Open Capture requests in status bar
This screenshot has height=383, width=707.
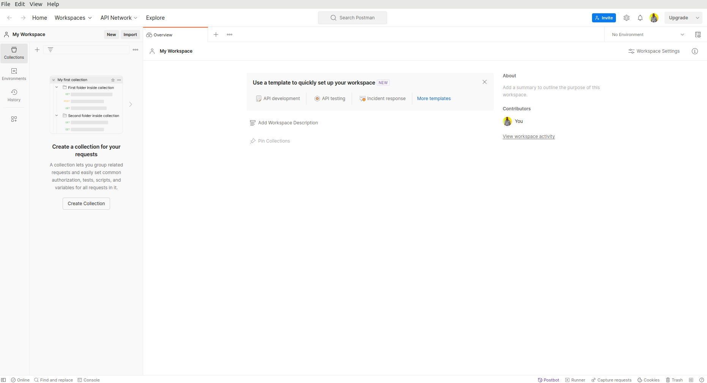click(x=611, y=380)
